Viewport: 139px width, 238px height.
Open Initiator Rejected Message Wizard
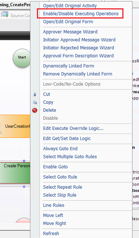pos(79,48)
